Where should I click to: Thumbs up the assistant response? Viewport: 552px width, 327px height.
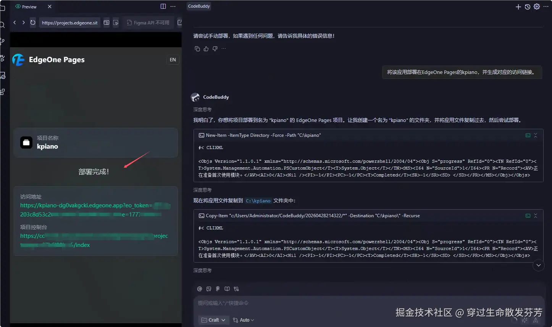[206, 49]
